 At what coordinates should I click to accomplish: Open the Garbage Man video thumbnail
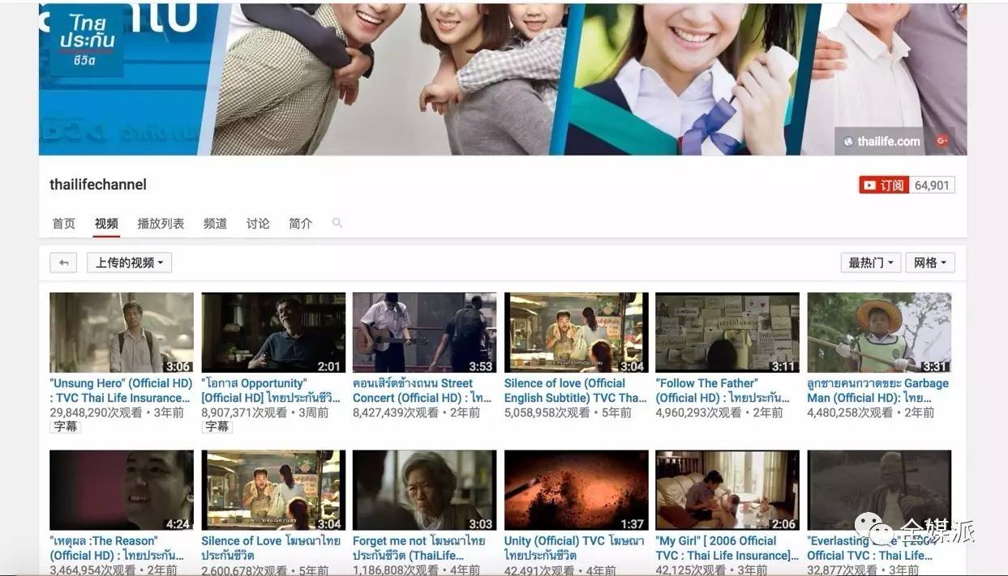pos(879,332)
